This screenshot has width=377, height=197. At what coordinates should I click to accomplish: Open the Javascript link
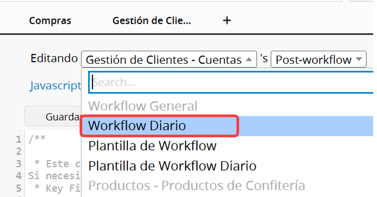(x=56, y=86)
